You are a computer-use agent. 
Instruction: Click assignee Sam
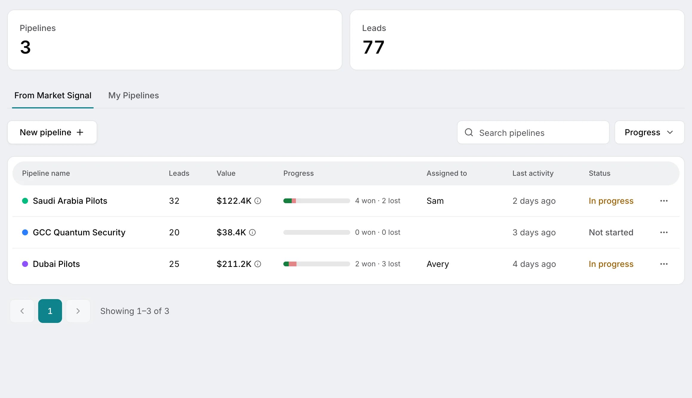pos(435,201)
